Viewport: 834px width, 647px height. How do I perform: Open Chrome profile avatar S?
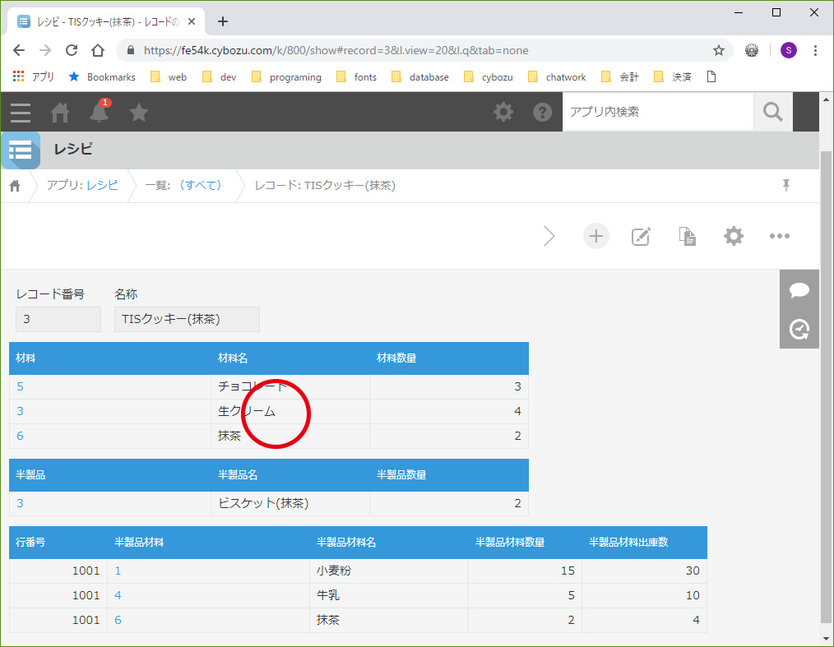click(788, 50)
